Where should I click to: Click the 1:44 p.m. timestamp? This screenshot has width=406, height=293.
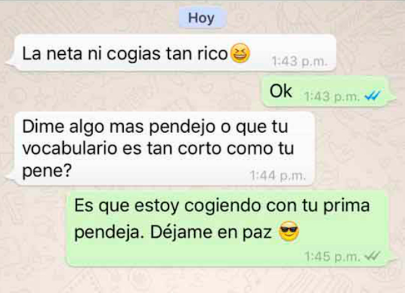tap(278, 176)
